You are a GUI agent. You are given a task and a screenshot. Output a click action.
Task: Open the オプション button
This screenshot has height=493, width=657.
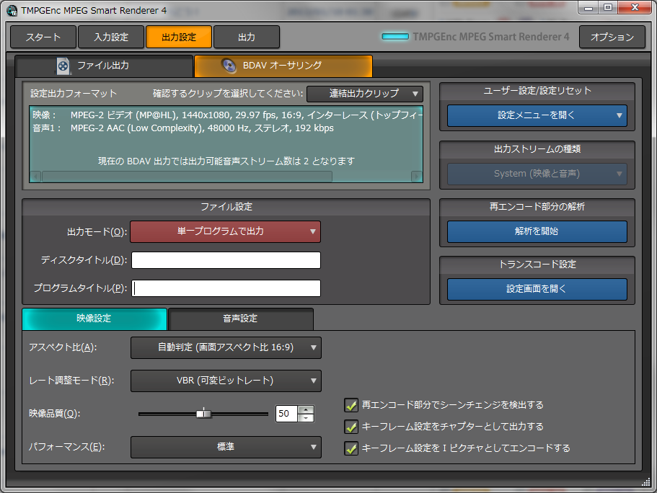[612, 37]
